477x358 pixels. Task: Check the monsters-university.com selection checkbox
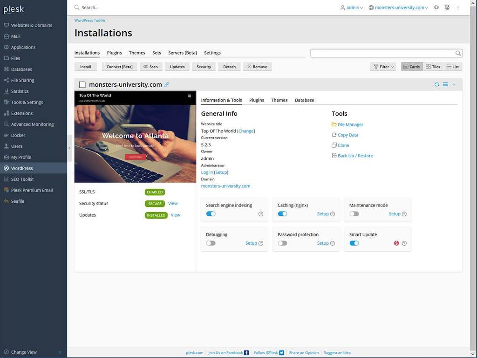pyautogui.click(x=82, y=84)
